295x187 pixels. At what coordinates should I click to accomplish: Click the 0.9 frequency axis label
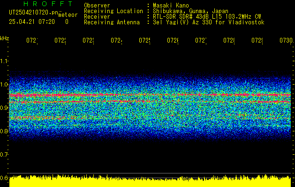pyautogui.click(x=4, y=108)
